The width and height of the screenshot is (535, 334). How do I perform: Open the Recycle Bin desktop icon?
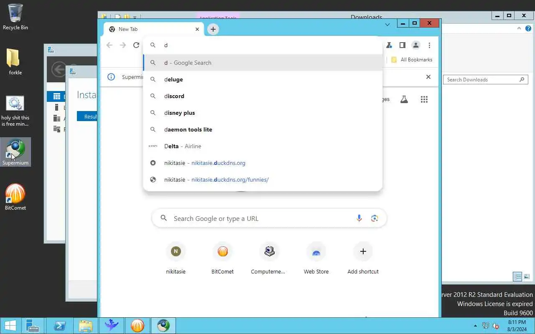pyautogui.click(x=15, y=17)
